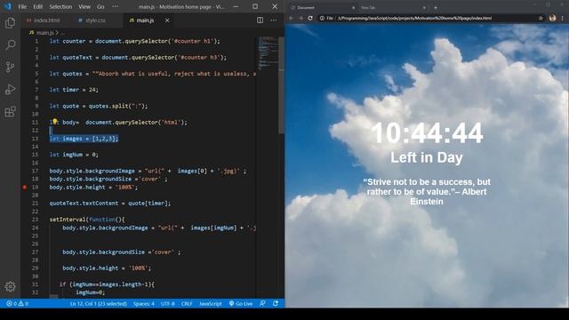Close the main.js editor tab
The width and height of the screenshot is (569, 320).
click(x=167, y=20)
